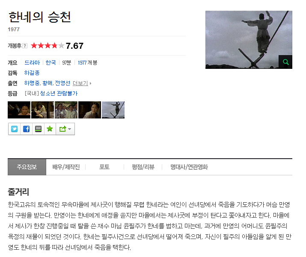Go to the 명대사/연관영화 tab
The width and height of the screenshot is (306, 257).
coord(189,167)
